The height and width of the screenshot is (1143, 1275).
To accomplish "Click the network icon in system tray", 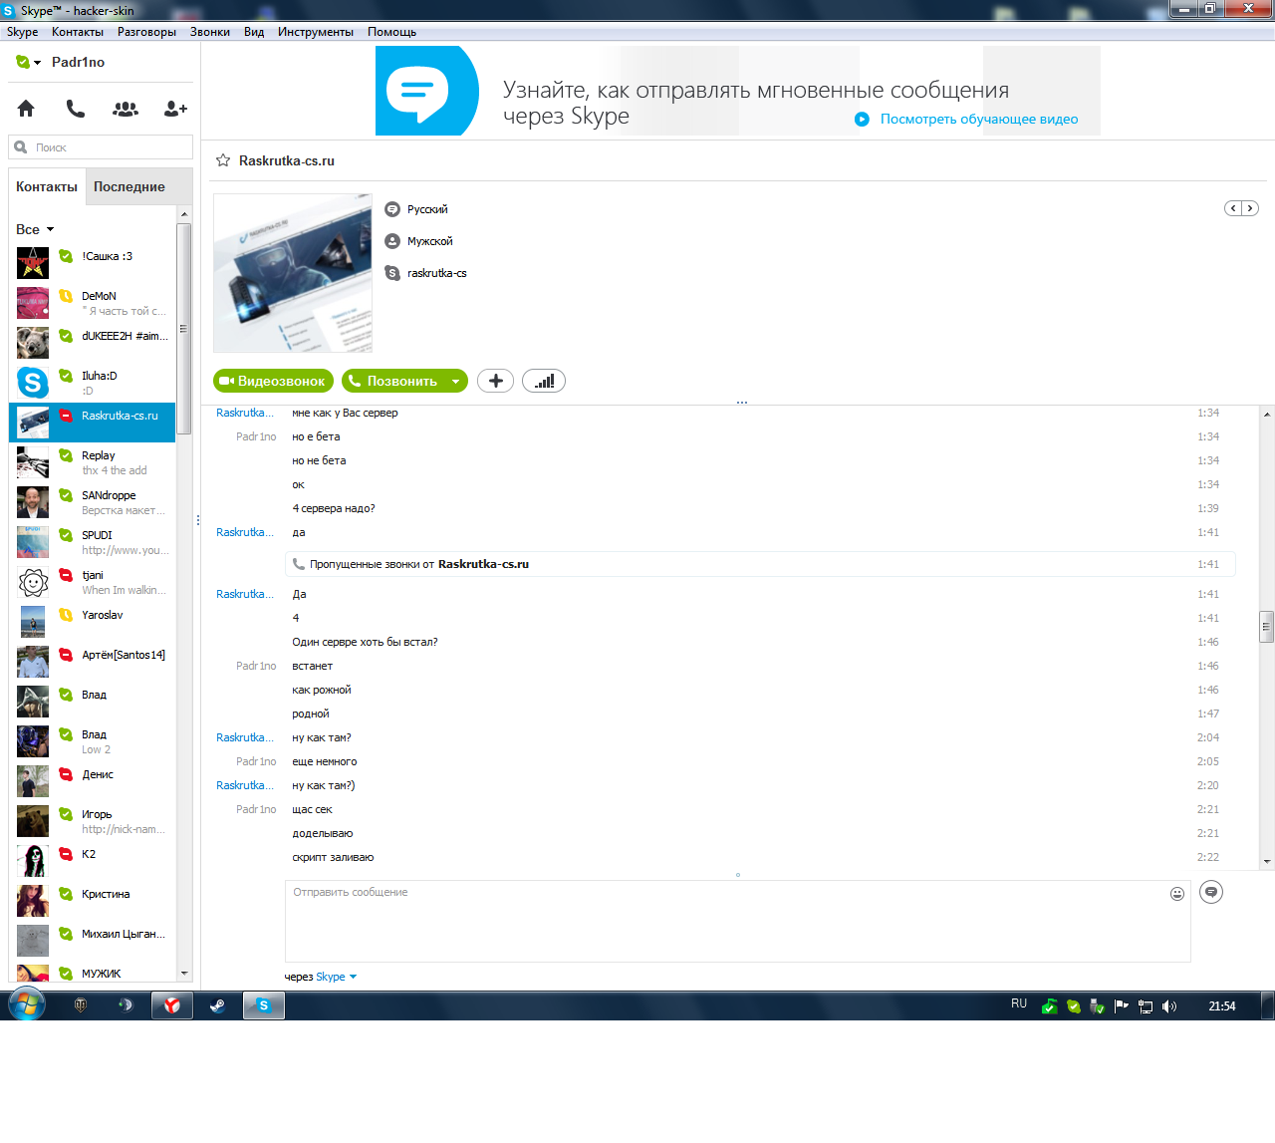I will tap(1146, 1006).
